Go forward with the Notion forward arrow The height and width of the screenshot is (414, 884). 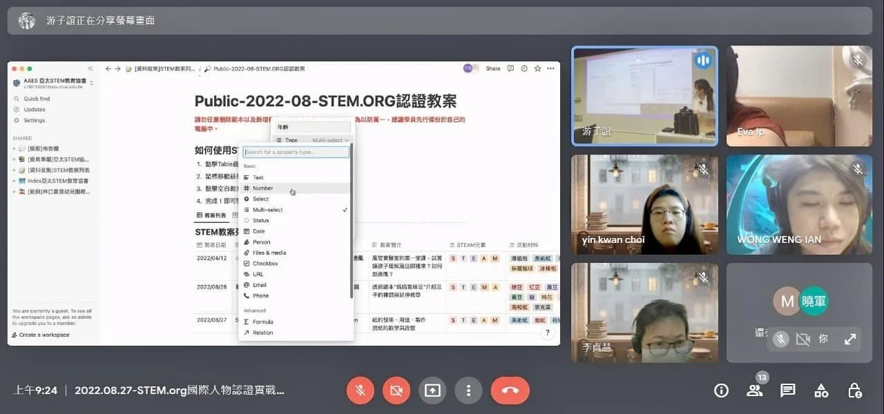click(x=117, y=69)
